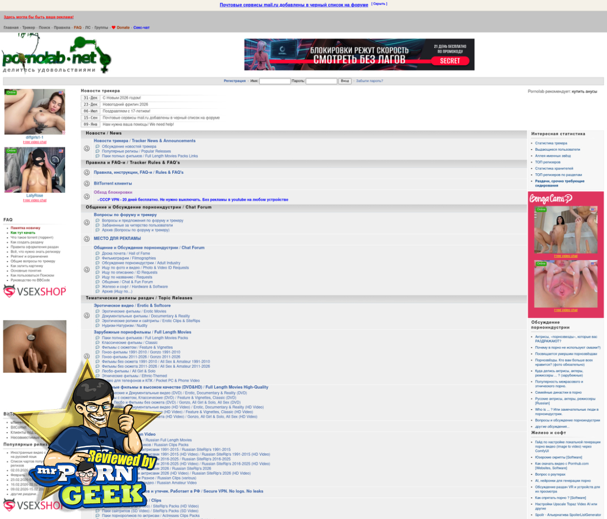The width and height of the screenshot is (607, 519).
Task: Hide the top notice via Скрыть
Action: coord(379,4)
